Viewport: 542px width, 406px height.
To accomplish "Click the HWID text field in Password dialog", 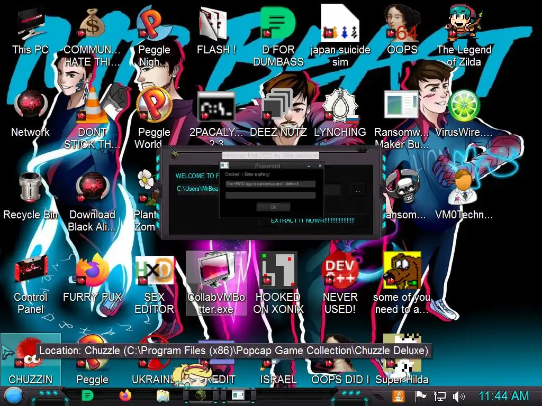I will coord(270,183).
